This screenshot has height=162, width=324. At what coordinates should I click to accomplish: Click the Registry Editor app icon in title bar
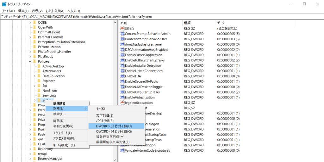4,4
